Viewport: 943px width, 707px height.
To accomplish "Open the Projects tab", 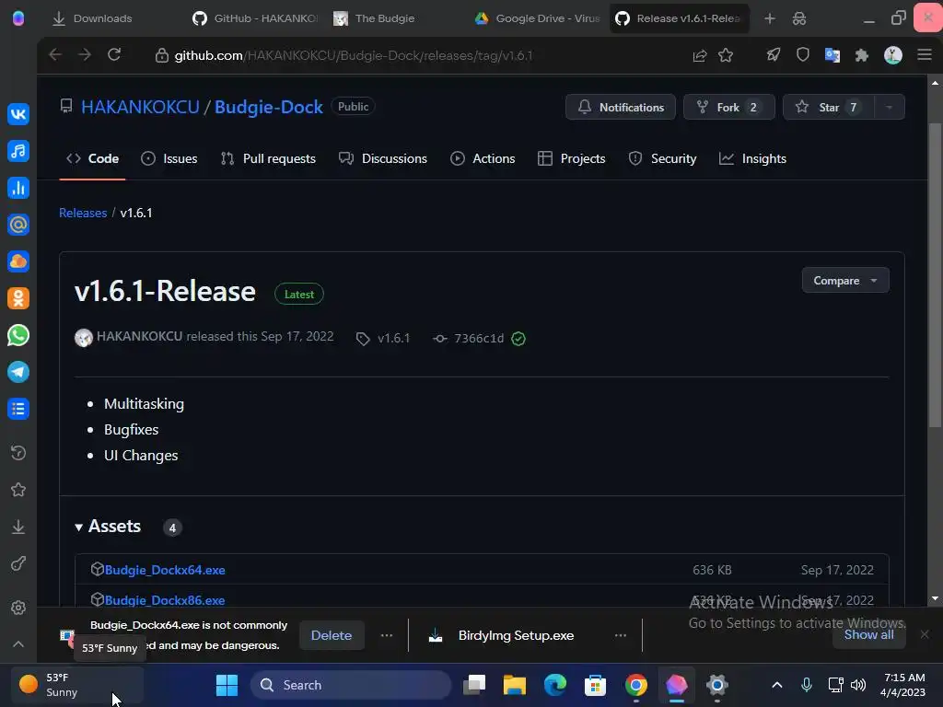I will coord(571,158).
